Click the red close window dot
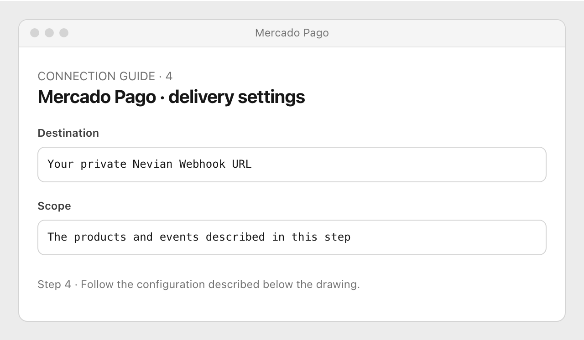The image size is (584, 340). 35,33
